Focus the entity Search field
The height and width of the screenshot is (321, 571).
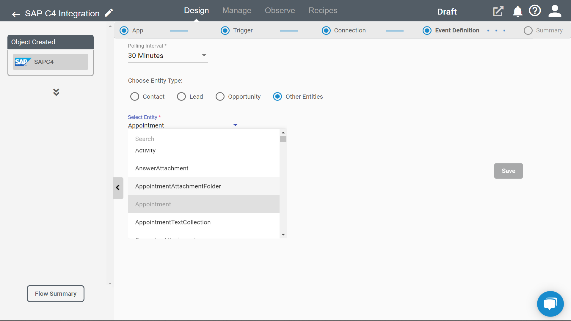pyautogui.click(x=203, y=139)
